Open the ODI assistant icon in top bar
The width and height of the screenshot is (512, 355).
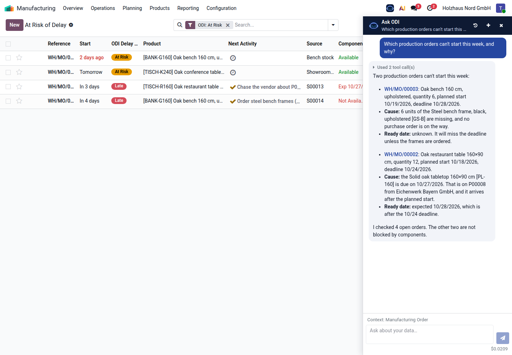[390, 8]
